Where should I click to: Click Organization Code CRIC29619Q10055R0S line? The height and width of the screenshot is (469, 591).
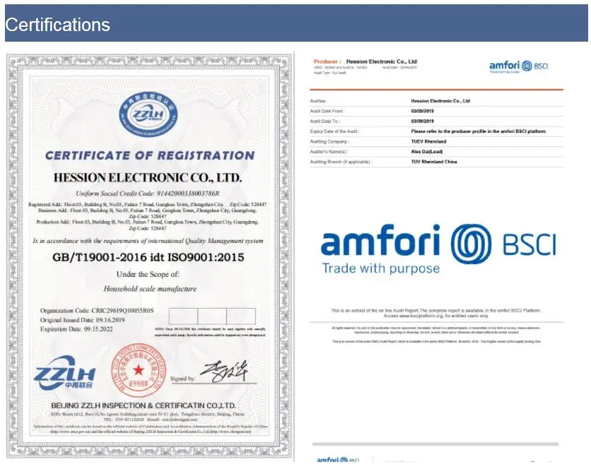coord(97,310)
